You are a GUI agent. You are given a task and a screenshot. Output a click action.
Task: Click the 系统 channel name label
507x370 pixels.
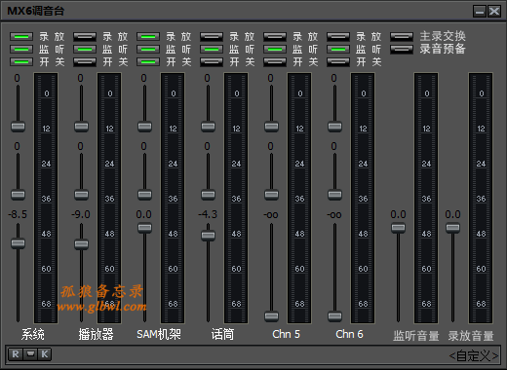coord(33,334)
